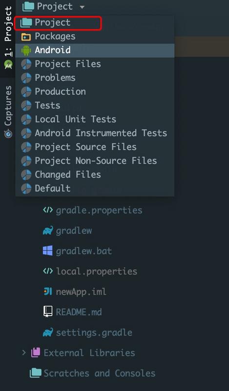
Task: Click the External Libraries icon
Action: tap(36, 352)
